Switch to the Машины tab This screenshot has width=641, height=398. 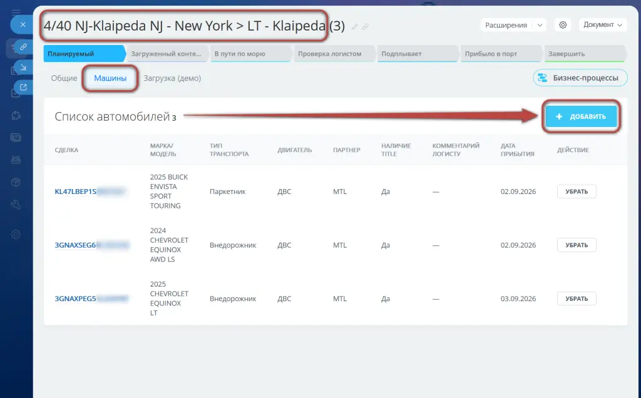[x=110, y=78]
